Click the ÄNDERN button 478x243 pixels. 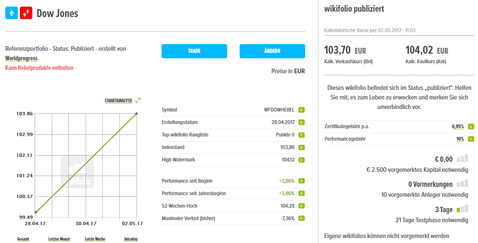tap(272, 51)
